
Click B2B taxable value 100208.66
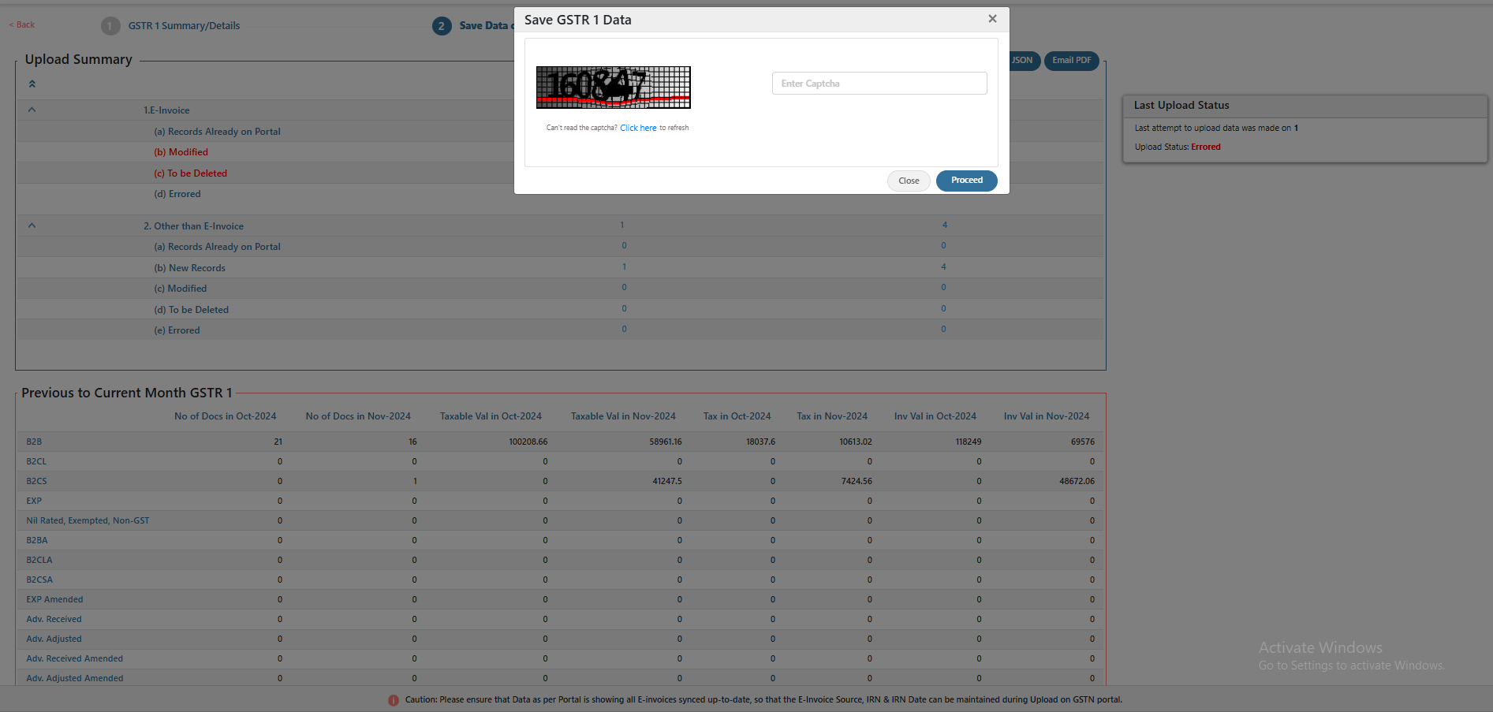[x=528, y=442]
